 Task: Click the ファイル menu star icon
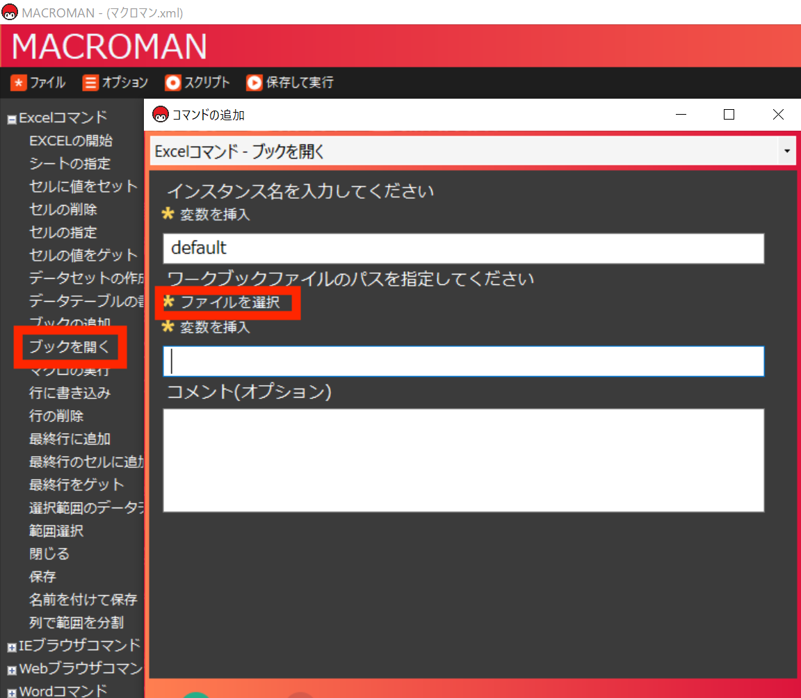point(18,83)
